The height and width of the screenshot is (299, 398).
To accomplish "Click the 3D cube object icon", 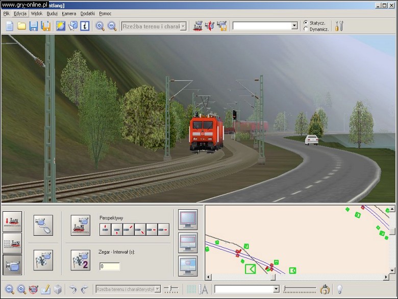I will point(58,289).
